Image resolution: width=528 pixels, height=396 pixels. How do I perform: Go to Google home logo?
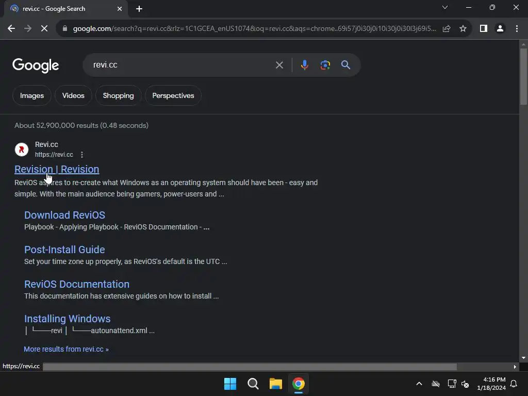(36, 65)
